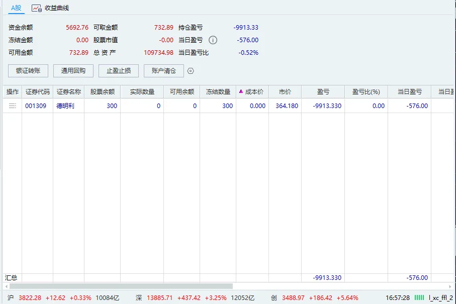Click the 可用余额 column header
The width and height of the screenshot is (456, 304).
(182, 92)
